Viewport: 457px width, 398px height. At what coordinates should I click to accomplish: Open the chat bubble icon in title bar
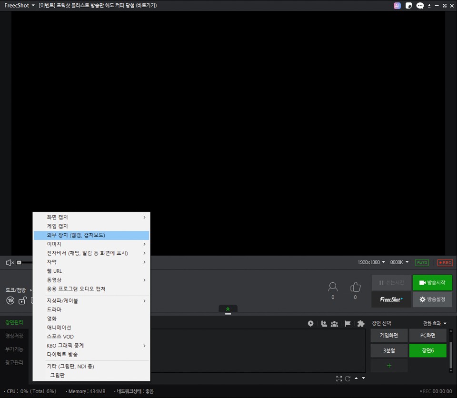coord(420,6)
